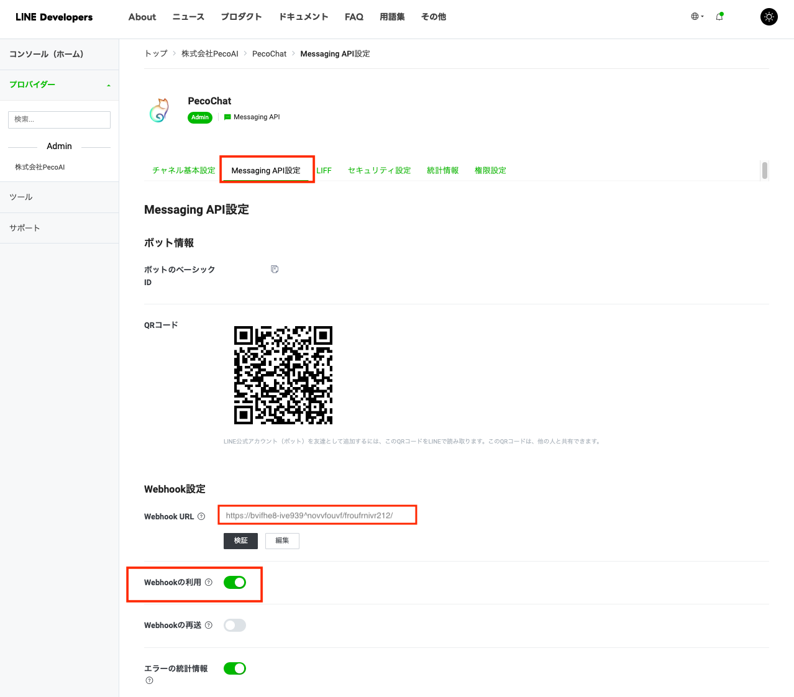The image size is (794, 697).
Task: Open the notification bell icon
Action: click(x=719, y=17)
